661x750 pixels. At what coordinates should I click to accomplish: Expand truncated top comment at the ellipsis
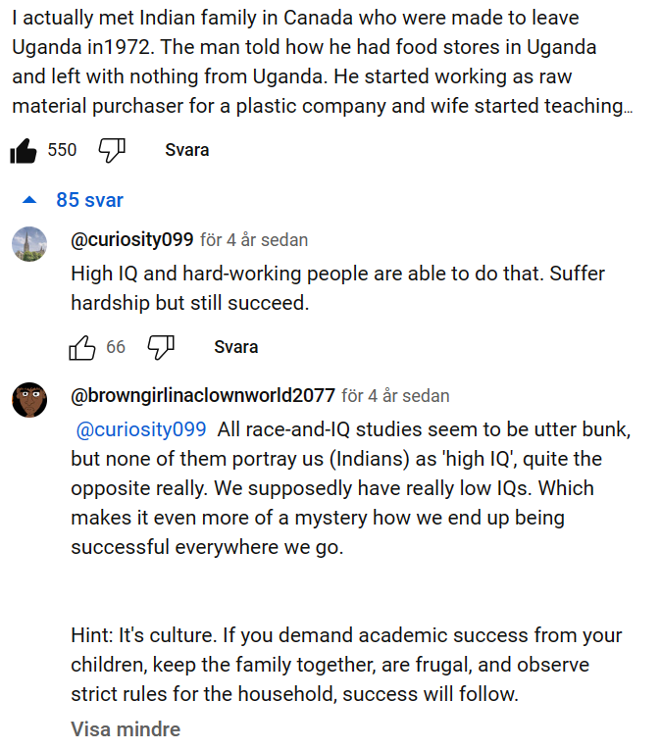click(628, 107)
